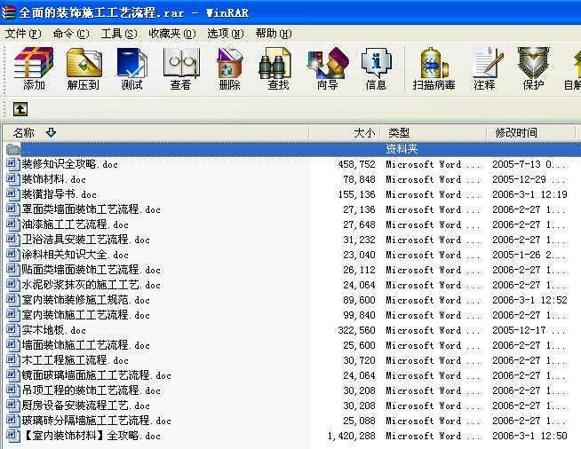
Task: Click date 2006-3-1 12:50
Action: coord(529,436)
